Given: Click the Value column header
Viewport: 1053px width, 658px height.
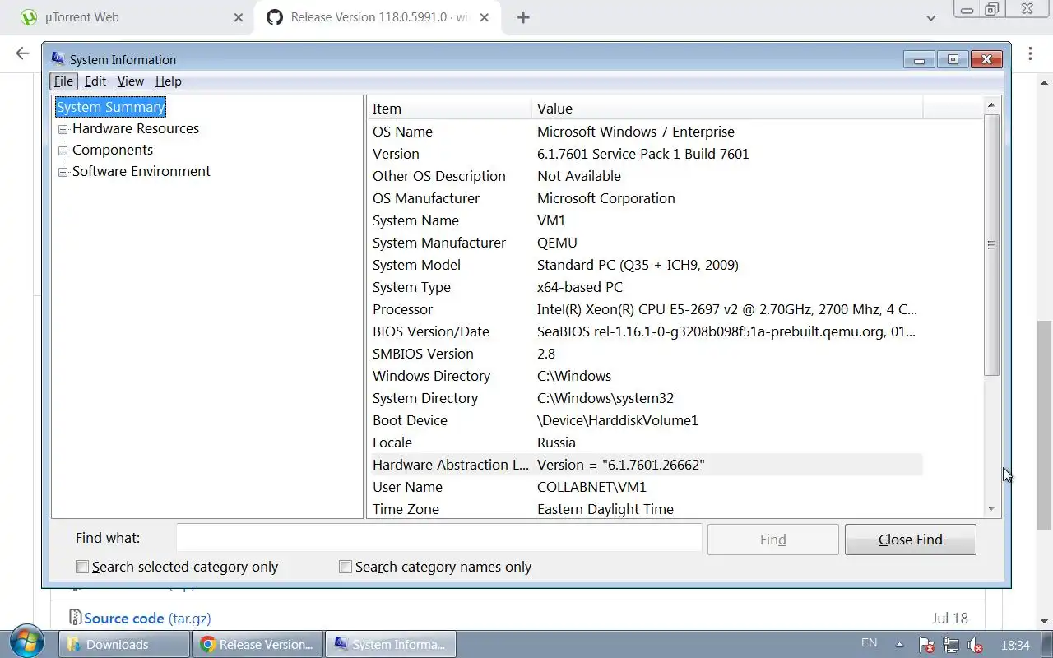Looking at the screenshot, I should [727, 109].
